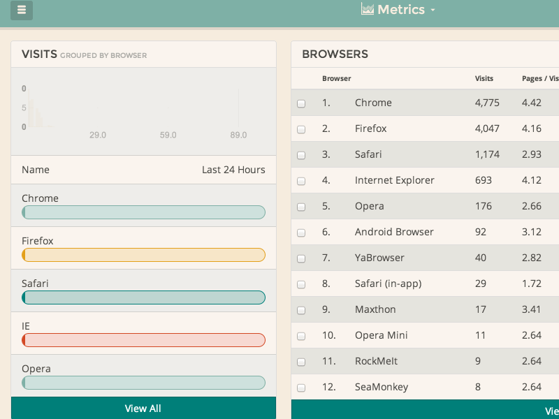Viewport: 559px width, 419px height.
Task: Click the Android Browser name
Action: (394, 232)
